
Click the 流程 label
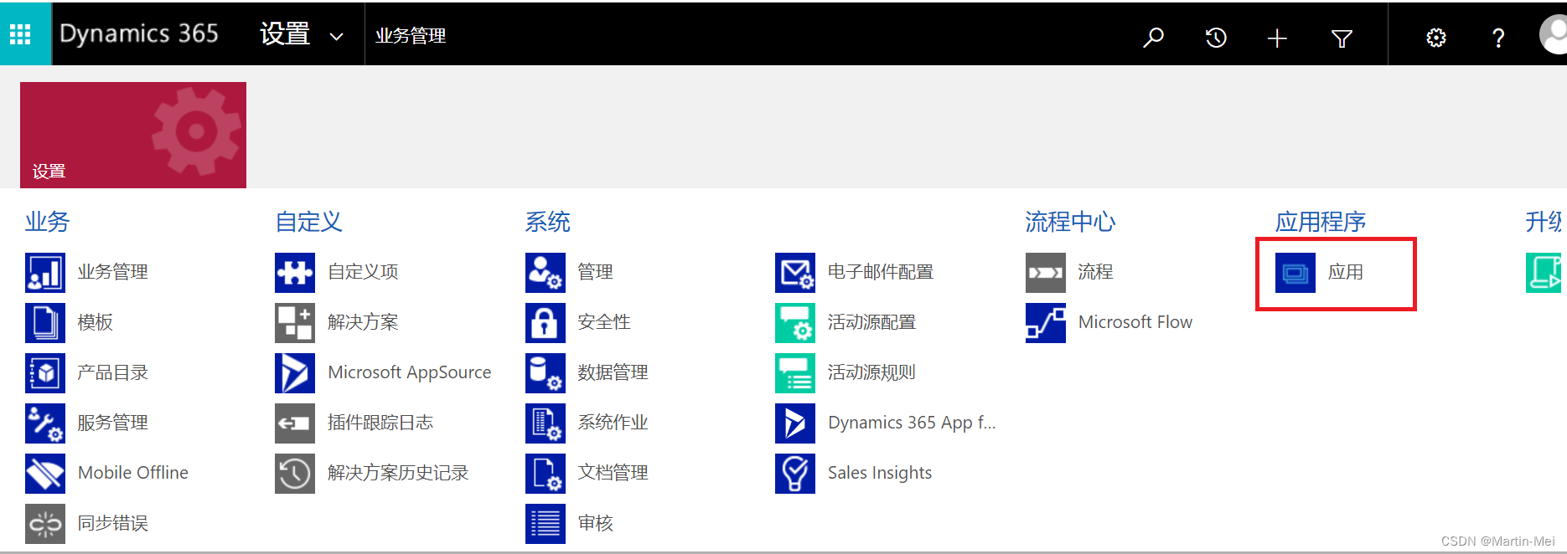point(1095,272)
